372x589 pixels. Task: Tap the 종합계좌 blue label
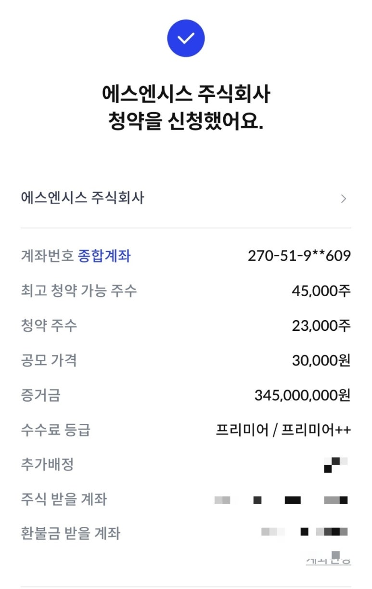[x=104, y=256]
